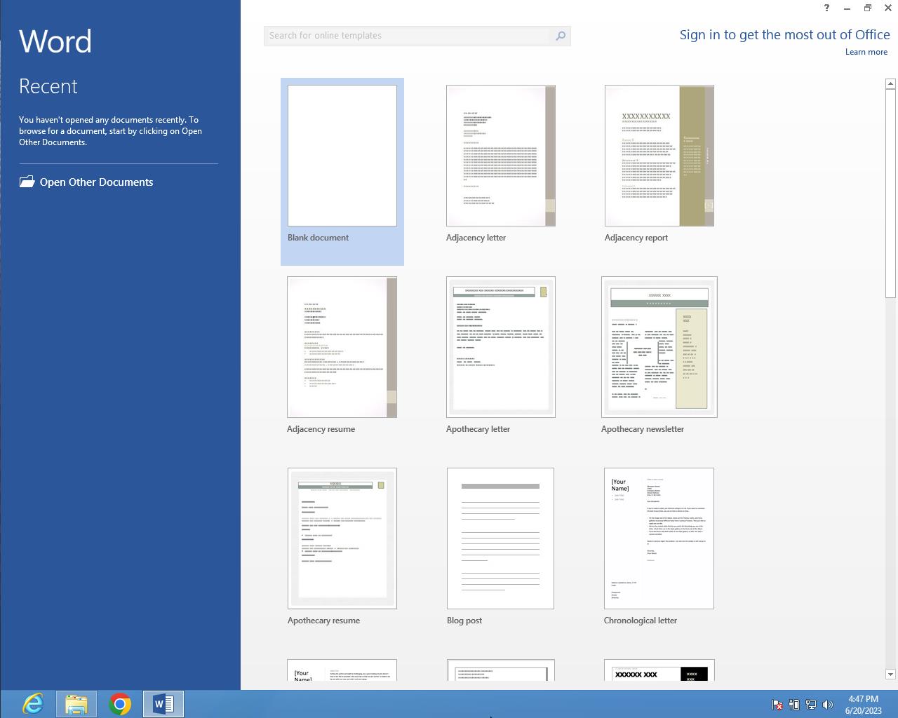The height and width of the screenshot is (718, 898).
Task: Click the scrollbar down arrow
Action: pyautogui.click(x=890, y=674)
